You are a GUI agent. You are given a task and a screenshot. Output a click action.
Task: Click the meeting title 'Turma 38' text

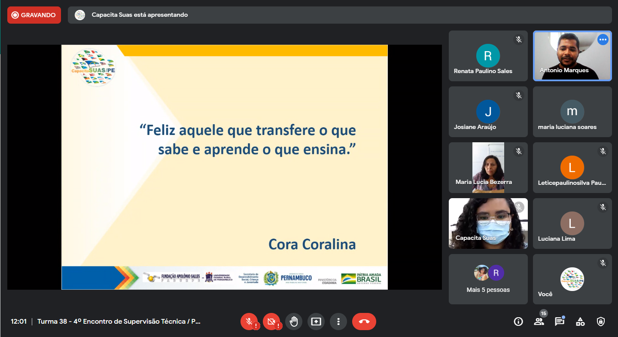[x=119, y=322]
